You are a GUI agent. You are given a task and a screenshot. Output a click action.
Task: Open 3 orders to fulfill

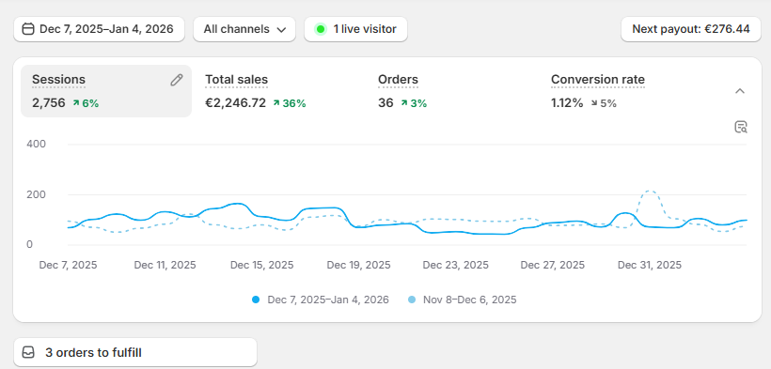coord(135,352)
